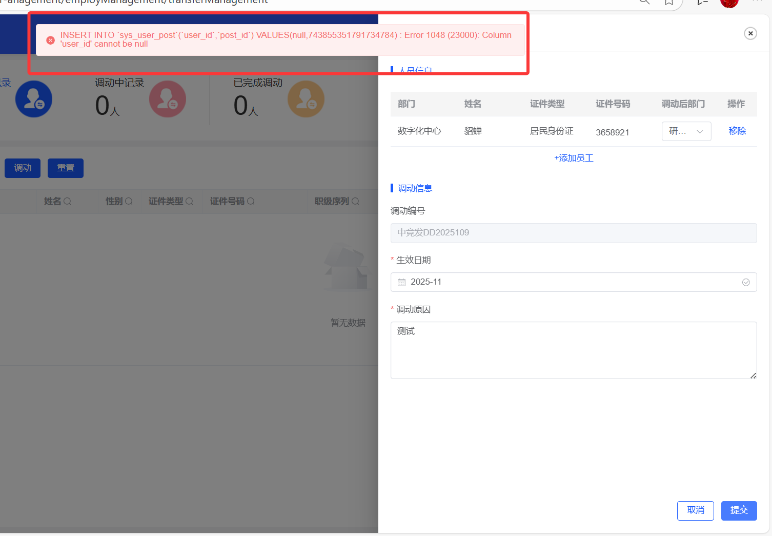Screen dimensions: 772x536
Task: Click the search icon beside 性别 column header
Action: coord(129,202)
